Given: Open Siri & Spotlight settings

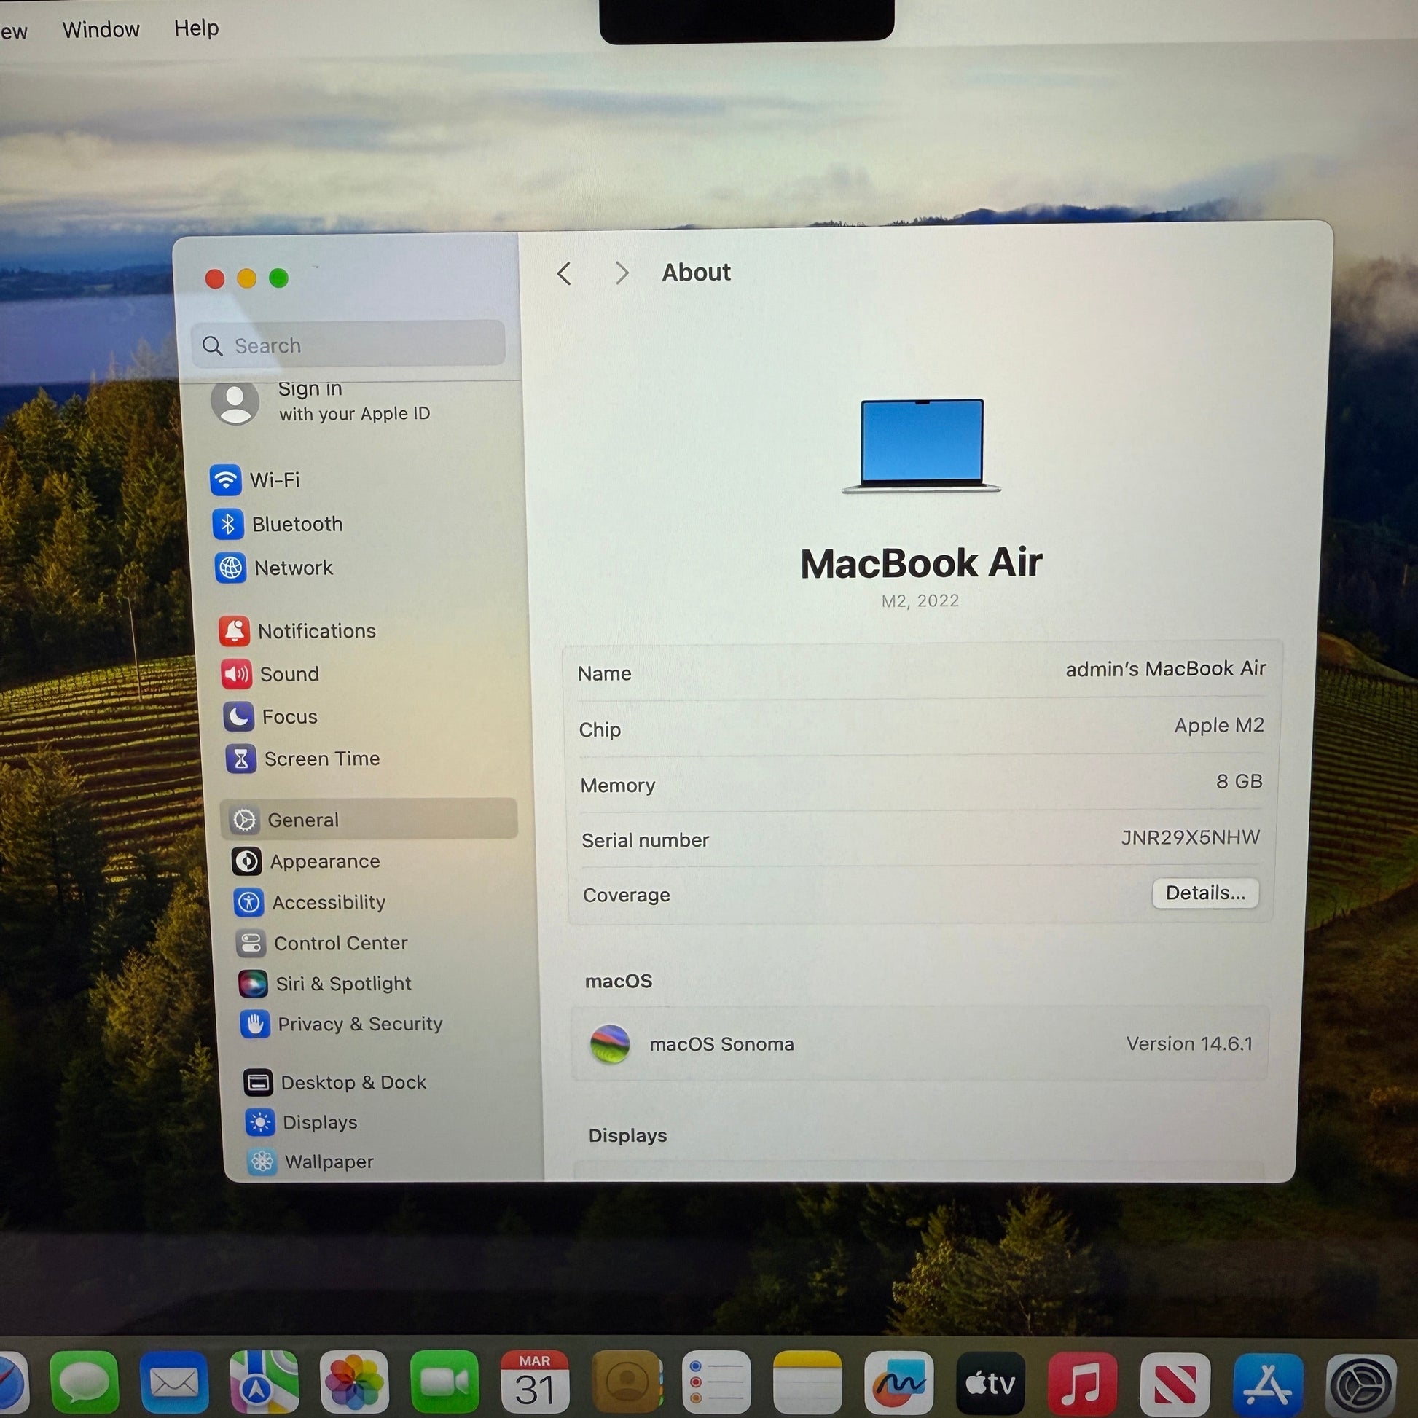Looking at the screenshot, I should click(x=325, y=984).
